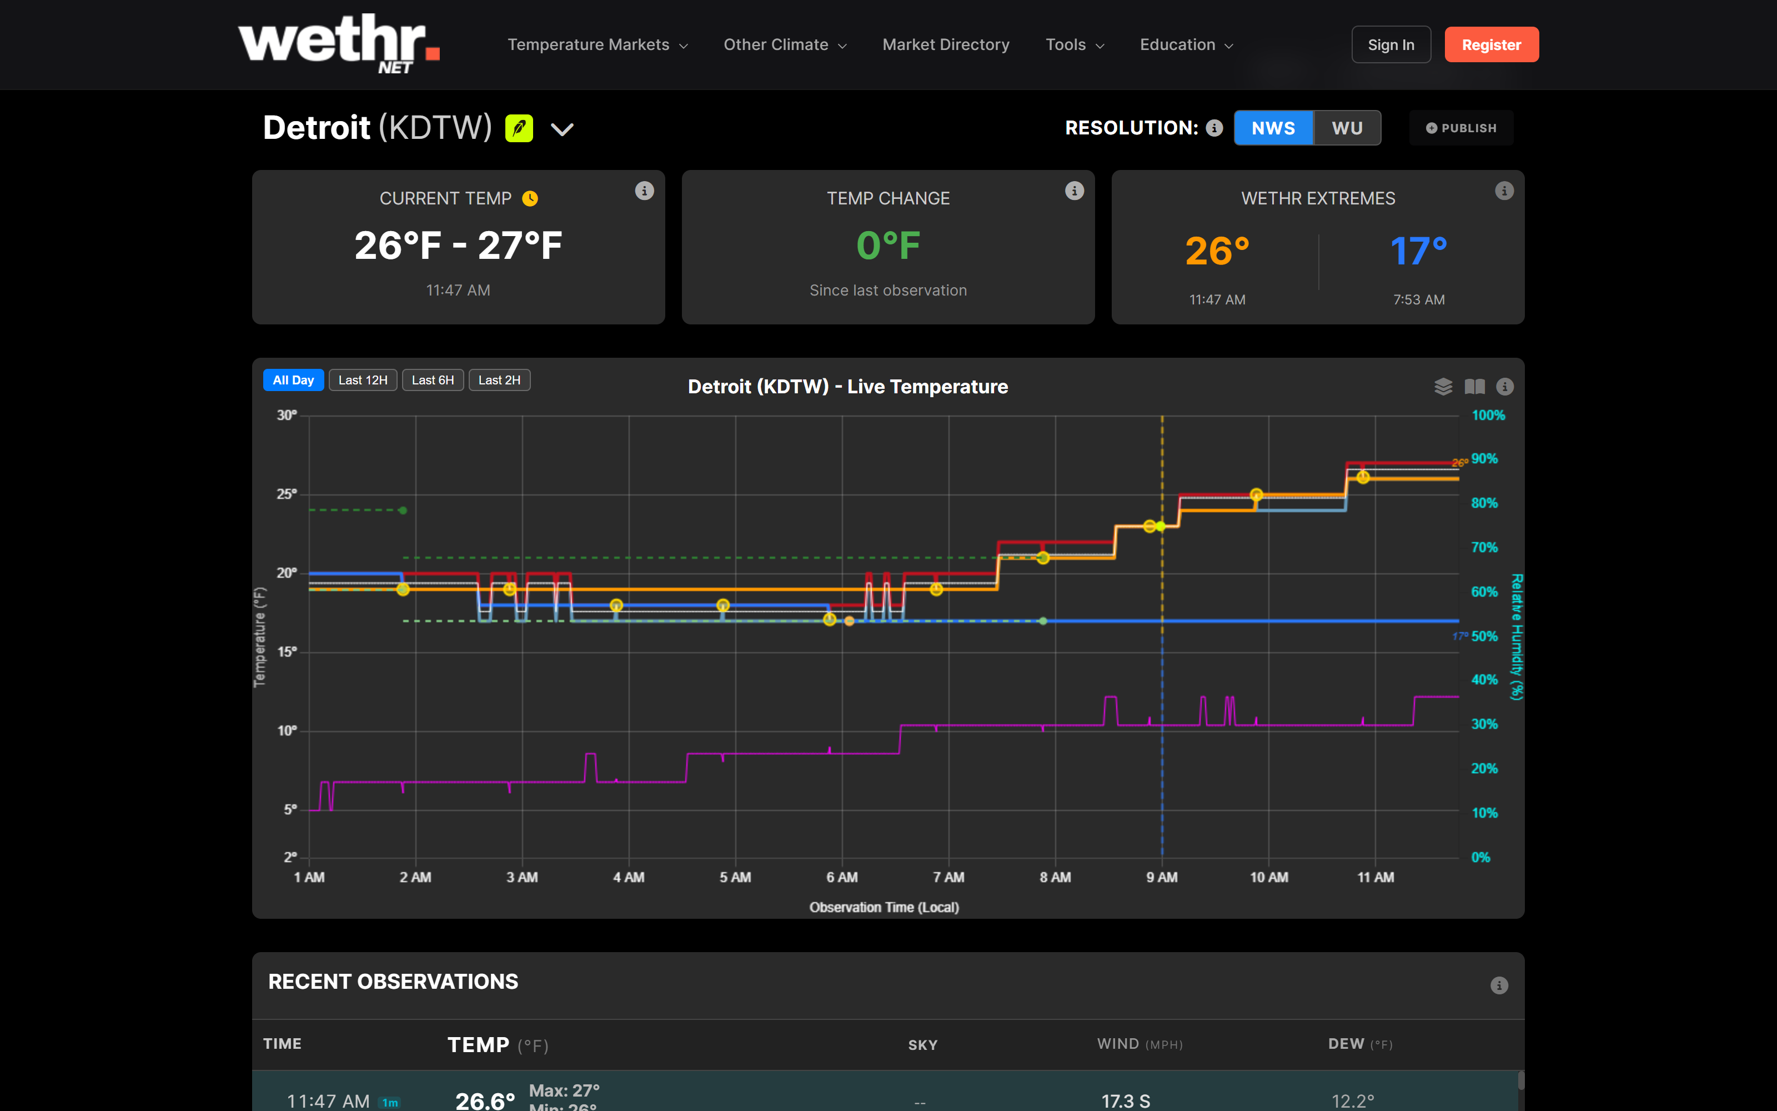1777x1111 pixels.
Task: Select the Market Directory menu item
Action: (946, 44)
